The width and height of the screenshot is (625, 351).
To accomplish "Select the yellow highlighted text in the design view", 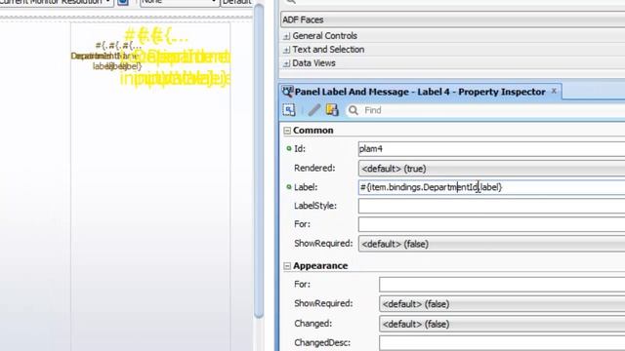I will [x=176, y=58].
